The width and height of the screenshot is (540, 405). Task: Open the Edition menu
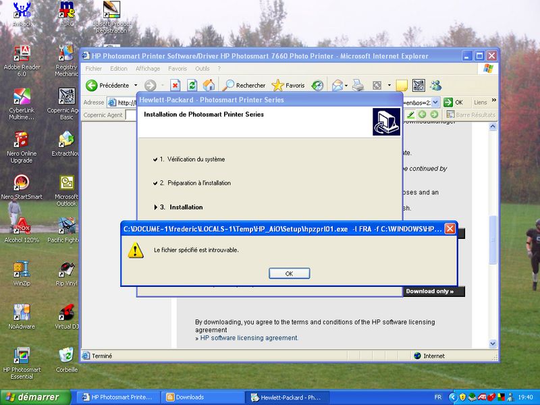pos(119,69)
